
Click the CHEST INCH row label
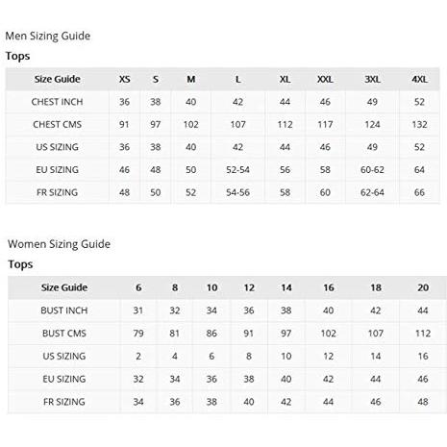pos(57,102)
